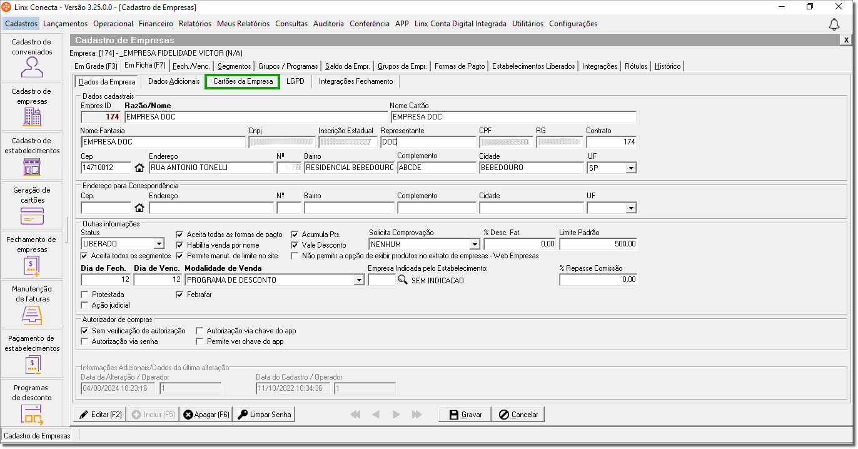
Task: Open Relatórios menu
Action: click(195, 24)
